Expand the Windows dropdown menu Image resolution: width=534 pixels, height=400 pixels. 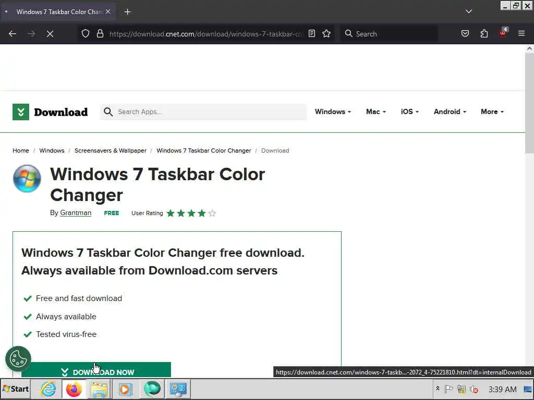pyautogui.click(x=333, y=111)
